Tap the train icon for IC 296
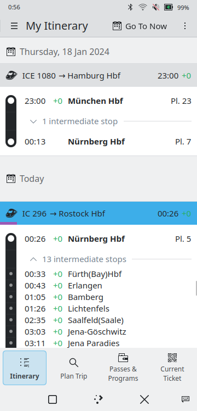Screen dimensions: 197x411 tap(11, 213)
